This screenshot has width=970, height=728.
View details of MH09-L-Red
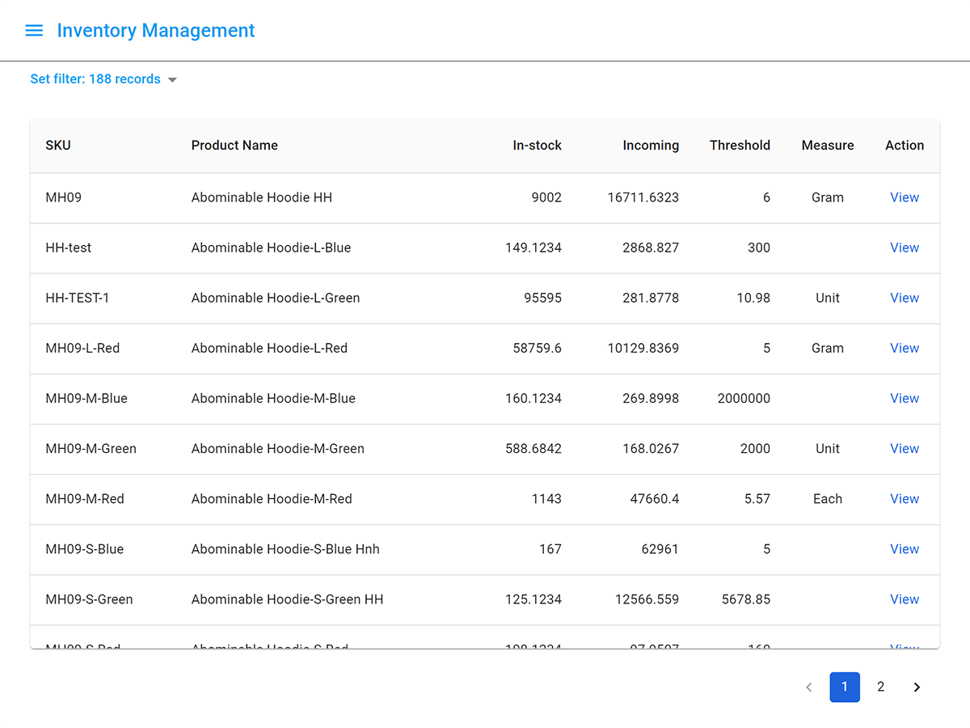click(904, 348)
